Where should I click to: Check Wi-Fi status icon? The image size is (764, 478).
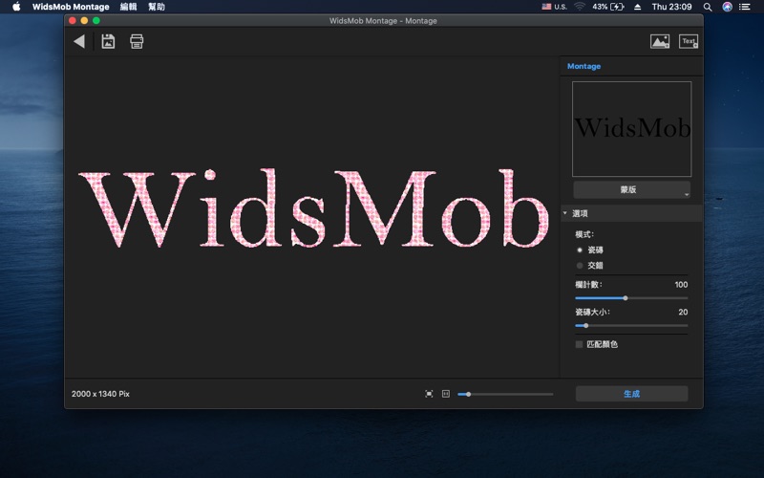[x=580, y=7]
